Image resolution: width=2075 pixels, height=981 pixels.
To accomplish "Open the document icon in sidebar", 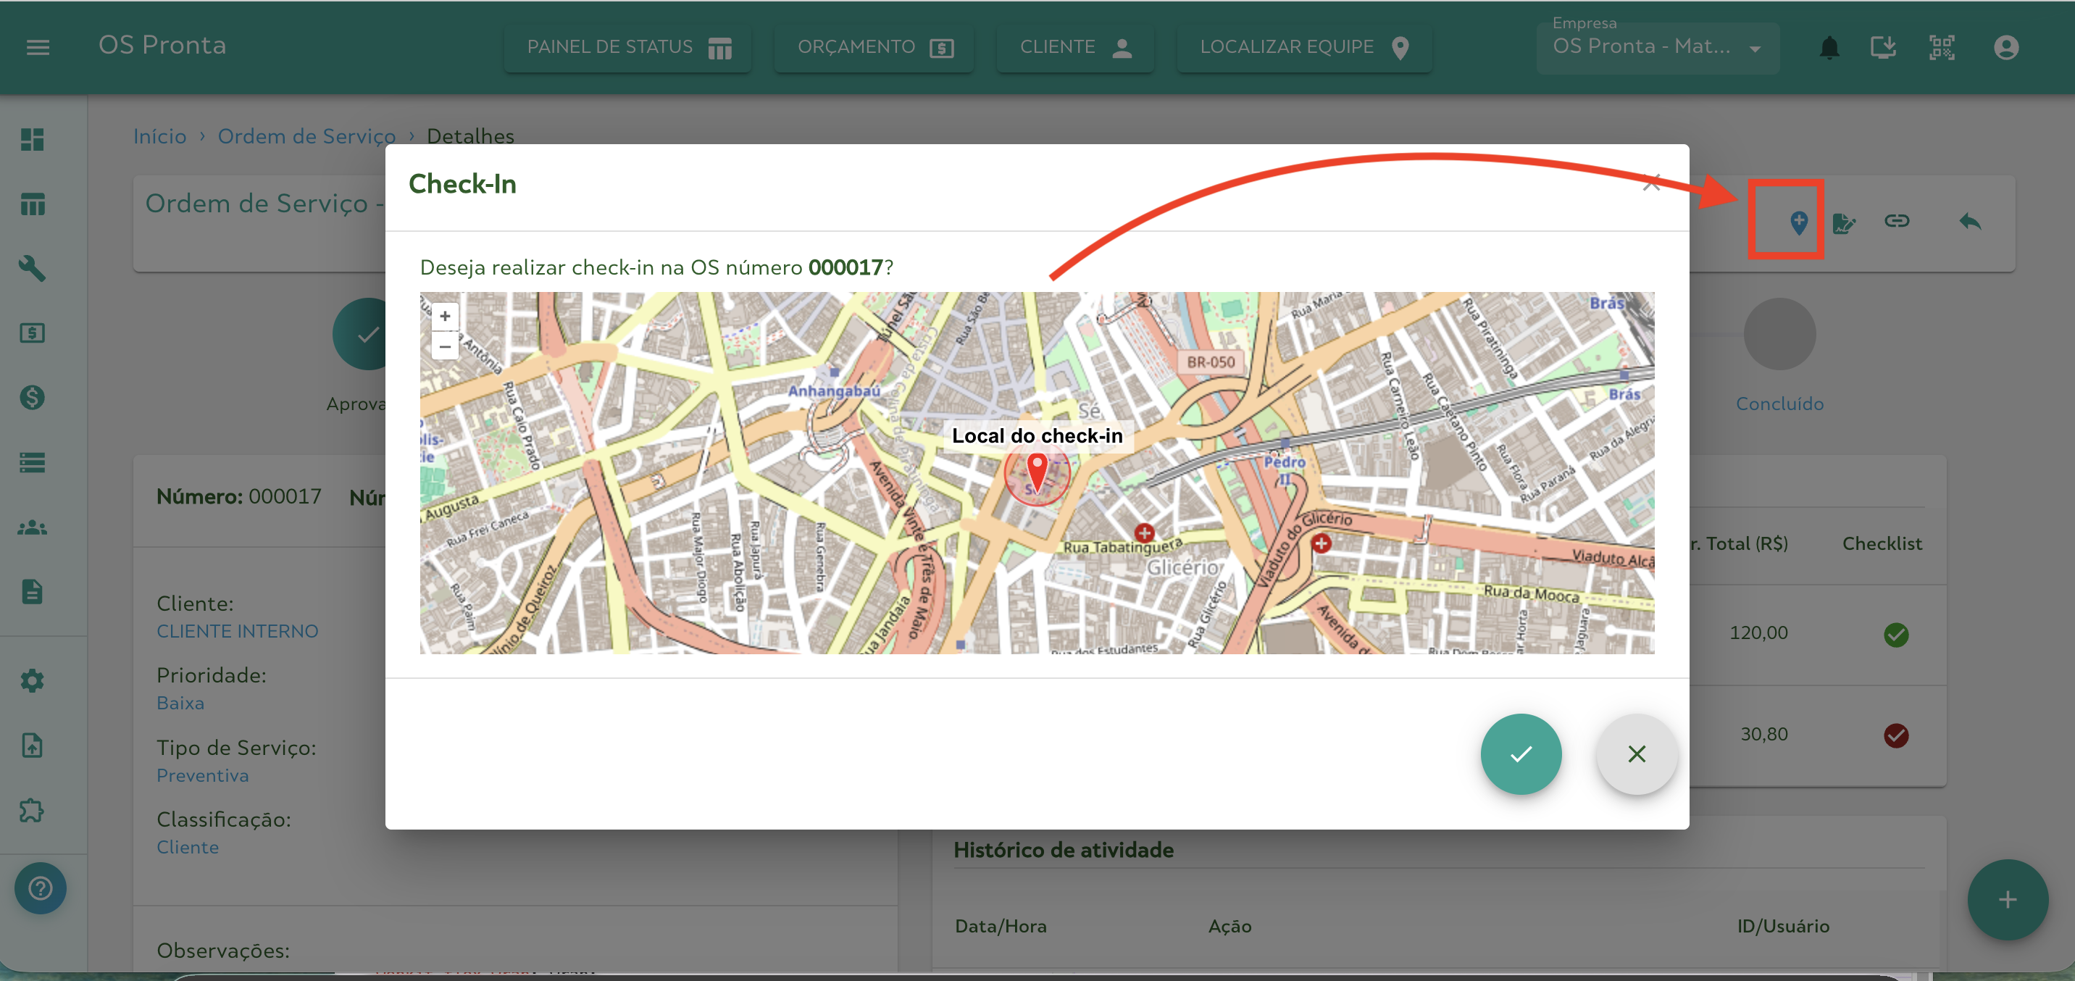I will [32, 592].
